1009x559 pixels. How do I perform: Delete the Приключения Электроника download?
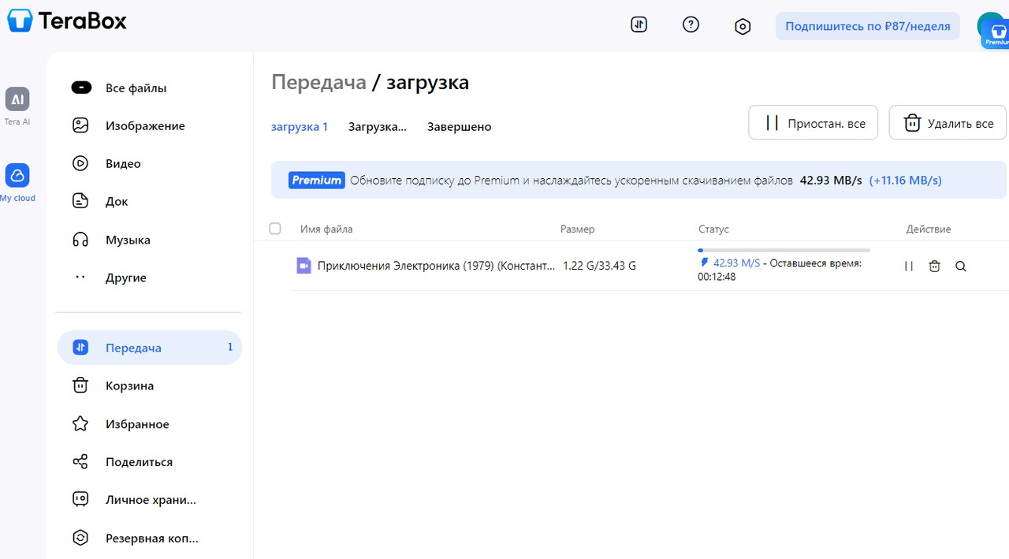pos(935,266)
